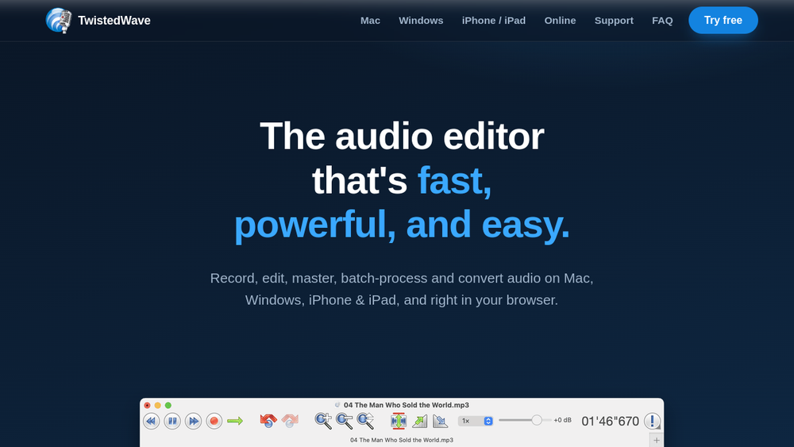The width and height of the screenshot is (794, 447).
Task: Pause playback with the pause button
Action: (x=172, y=421)
